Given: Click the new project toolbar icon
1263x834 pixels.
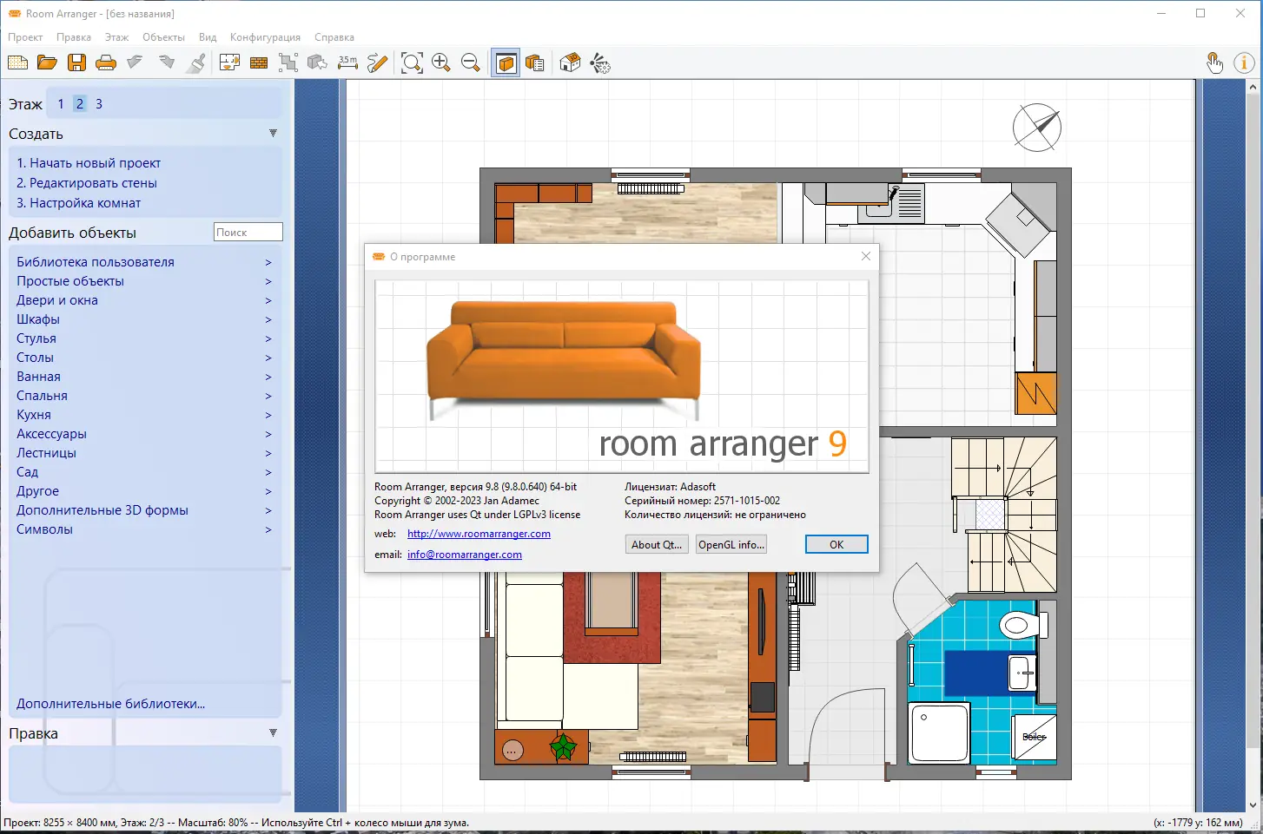Looking at the screenshot, I should [x=17, y=62].
